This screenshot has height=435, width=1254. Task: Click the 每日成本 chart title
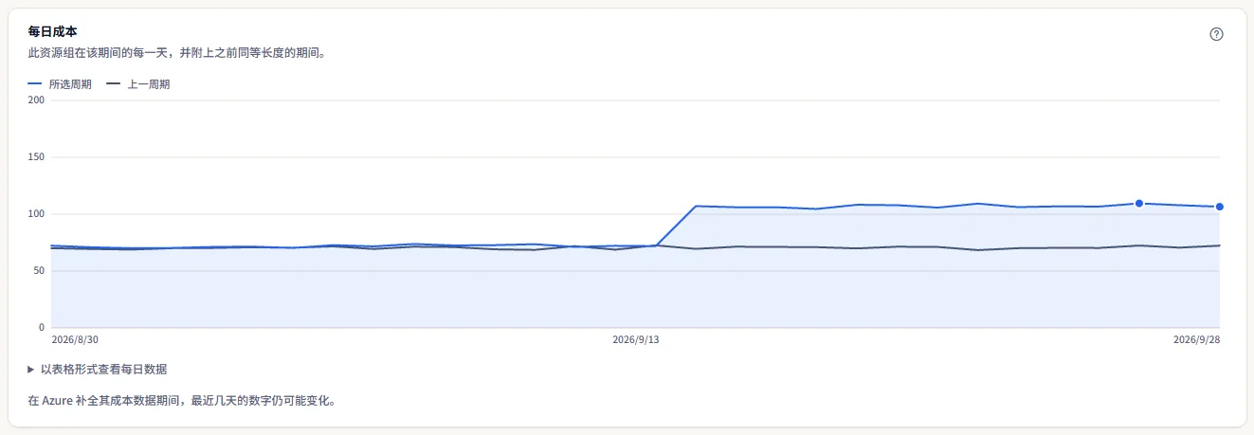(53, 32)
